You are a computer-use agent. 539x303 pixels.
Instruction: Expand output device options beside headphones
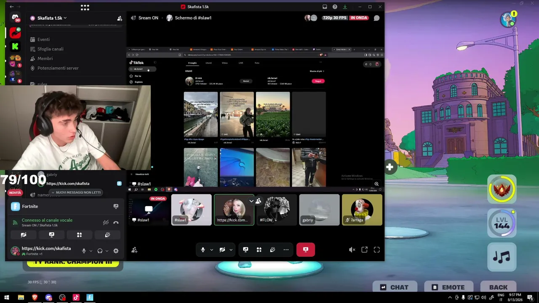pos(107,251)
